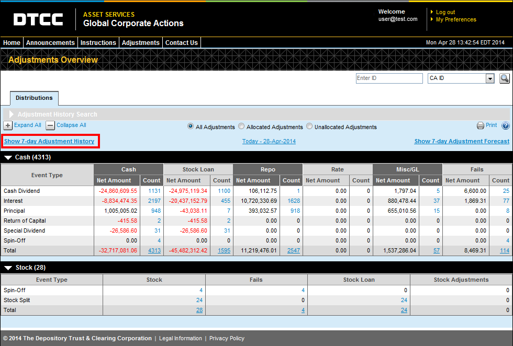Click Show 7-day Adjustment History link
The image size is (513, 346).
point(49,141)
